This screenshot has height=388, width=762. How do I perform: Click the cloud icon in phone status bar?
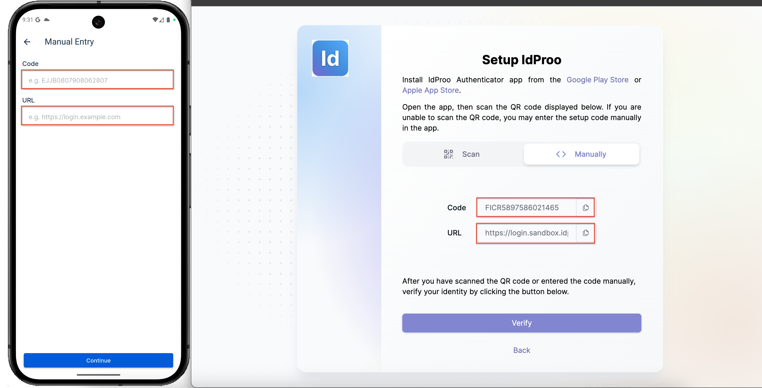[x=47, y=20]
